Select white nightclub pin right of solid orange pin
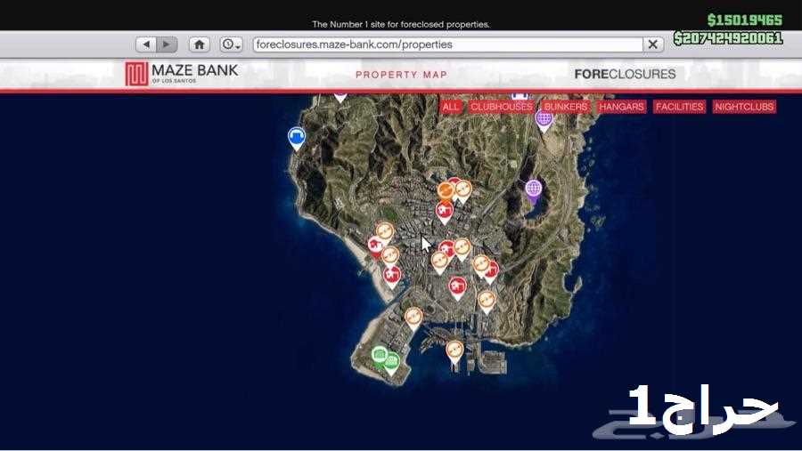This screenshot has width=802, height=451. 463,191
